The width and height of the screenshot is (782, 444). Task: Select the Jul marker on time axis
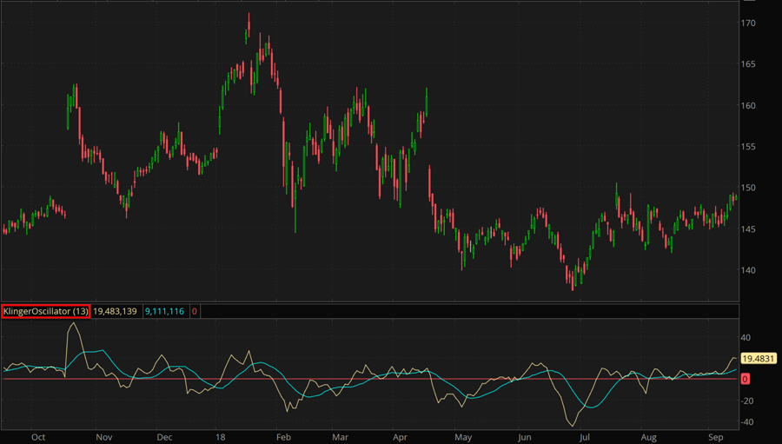586,437
